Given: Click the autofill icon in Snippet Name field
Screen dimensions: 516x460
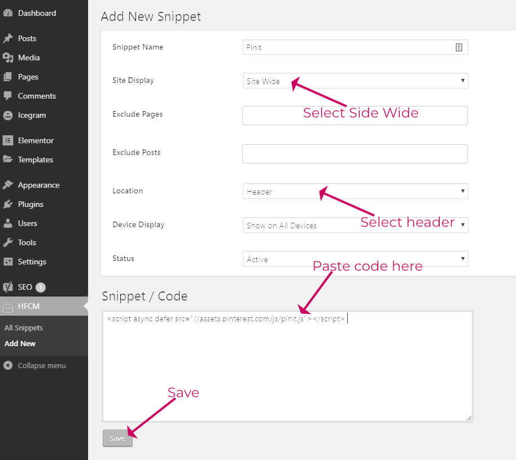Looking at the screenshot, I should [459, 47].
